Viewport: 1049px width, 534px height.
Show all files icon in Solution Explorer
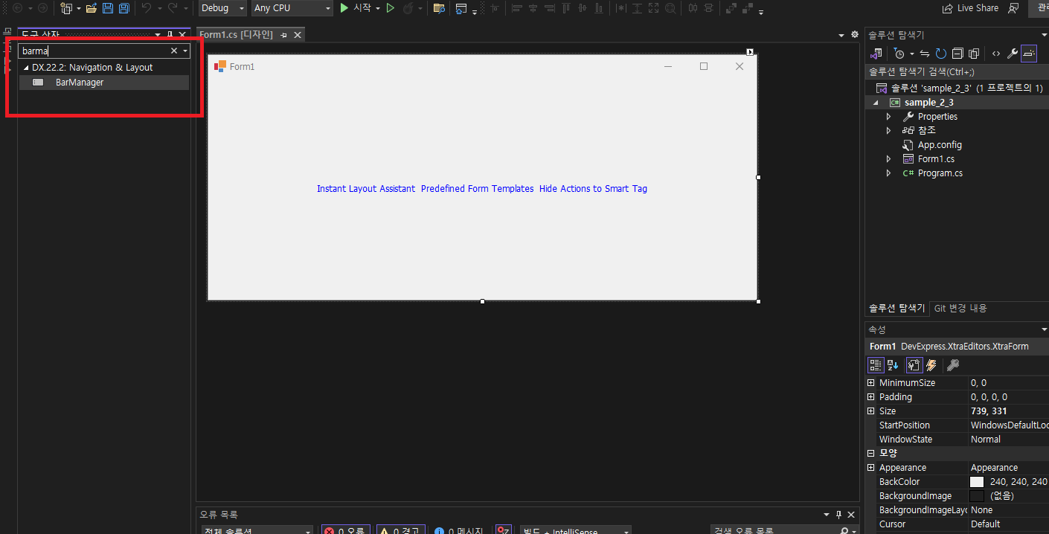974,54
